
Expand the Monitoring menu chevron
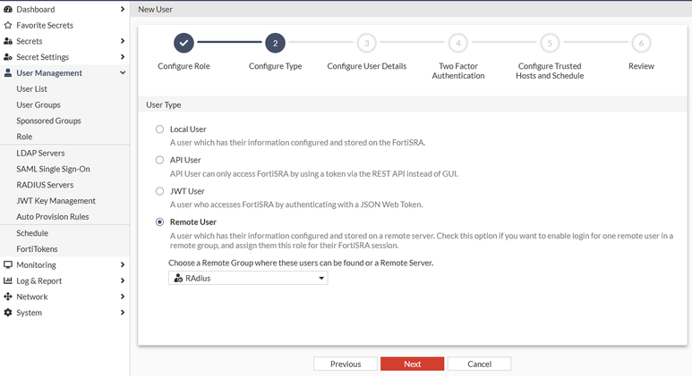click(x=123, y=264)
